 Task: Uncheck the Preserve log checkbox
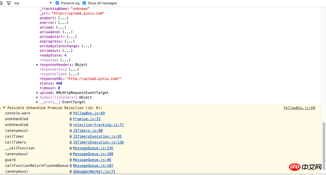click(x=57, y=3)
